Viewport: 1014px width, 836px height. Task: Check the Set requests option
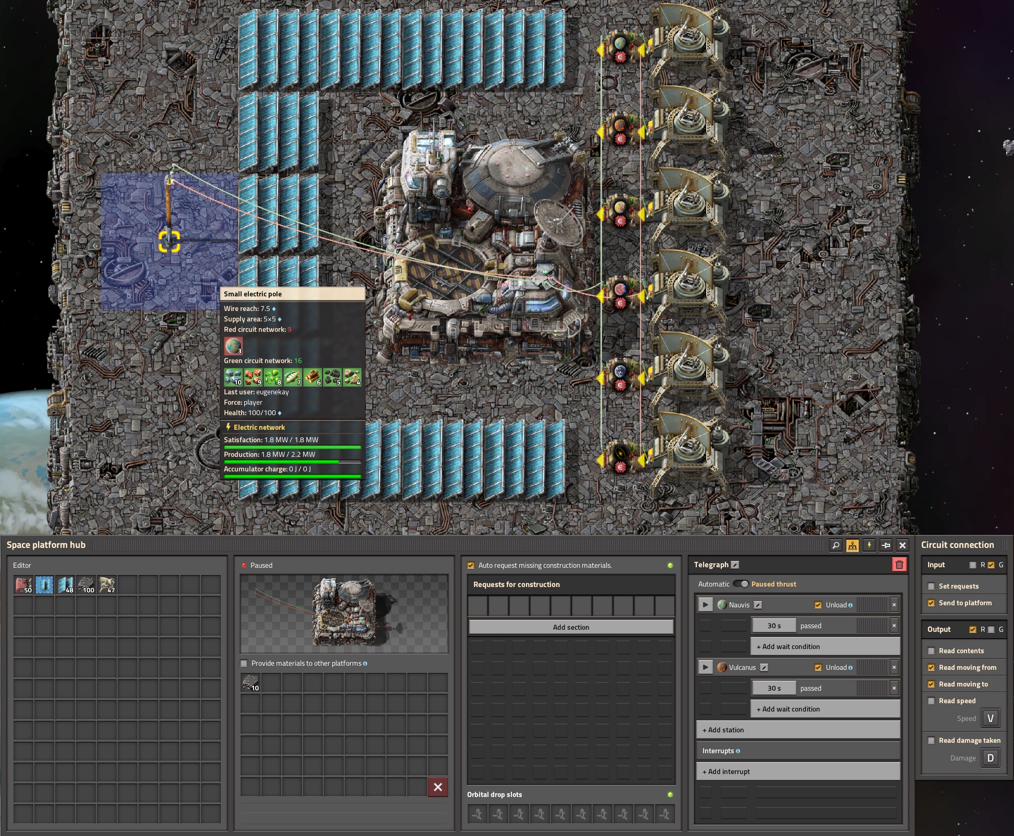coord(931,586)
